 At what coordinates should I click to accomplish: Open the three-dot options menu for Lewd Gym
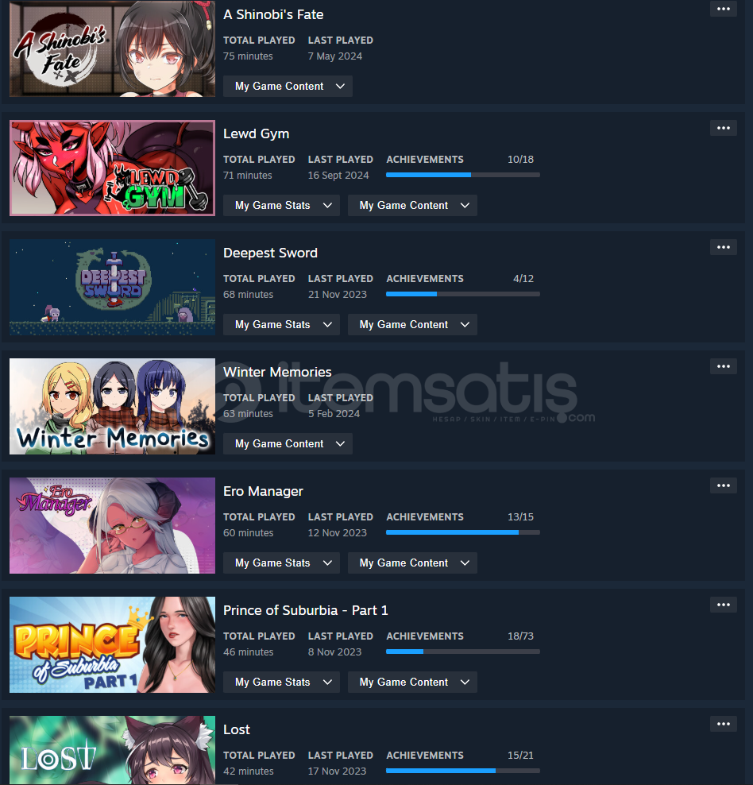[x=723, y=128]
